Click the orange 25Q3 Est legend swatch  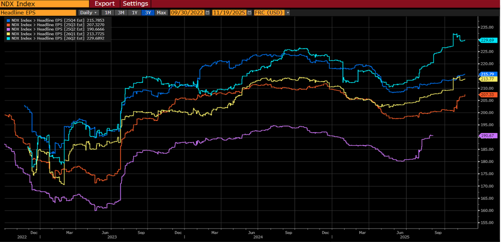[x=8, y=25]
